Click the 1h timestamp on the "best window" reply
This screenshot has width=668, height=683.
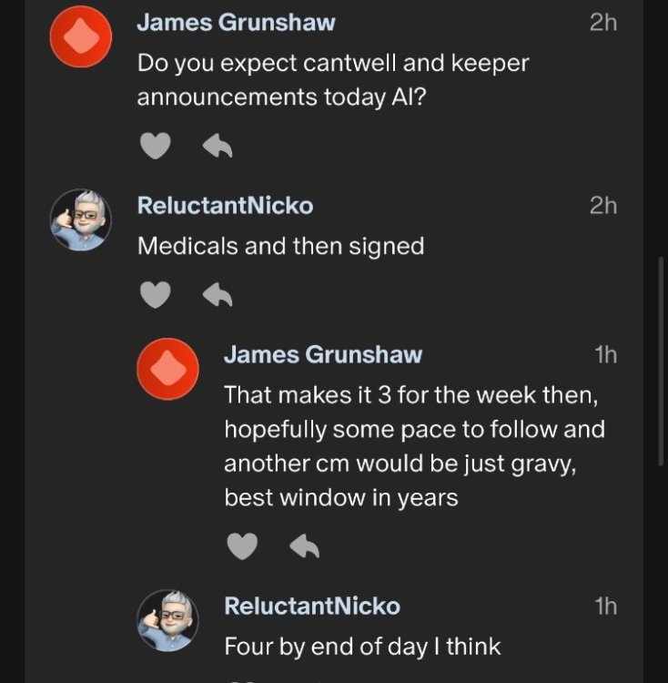coord(605,354)
